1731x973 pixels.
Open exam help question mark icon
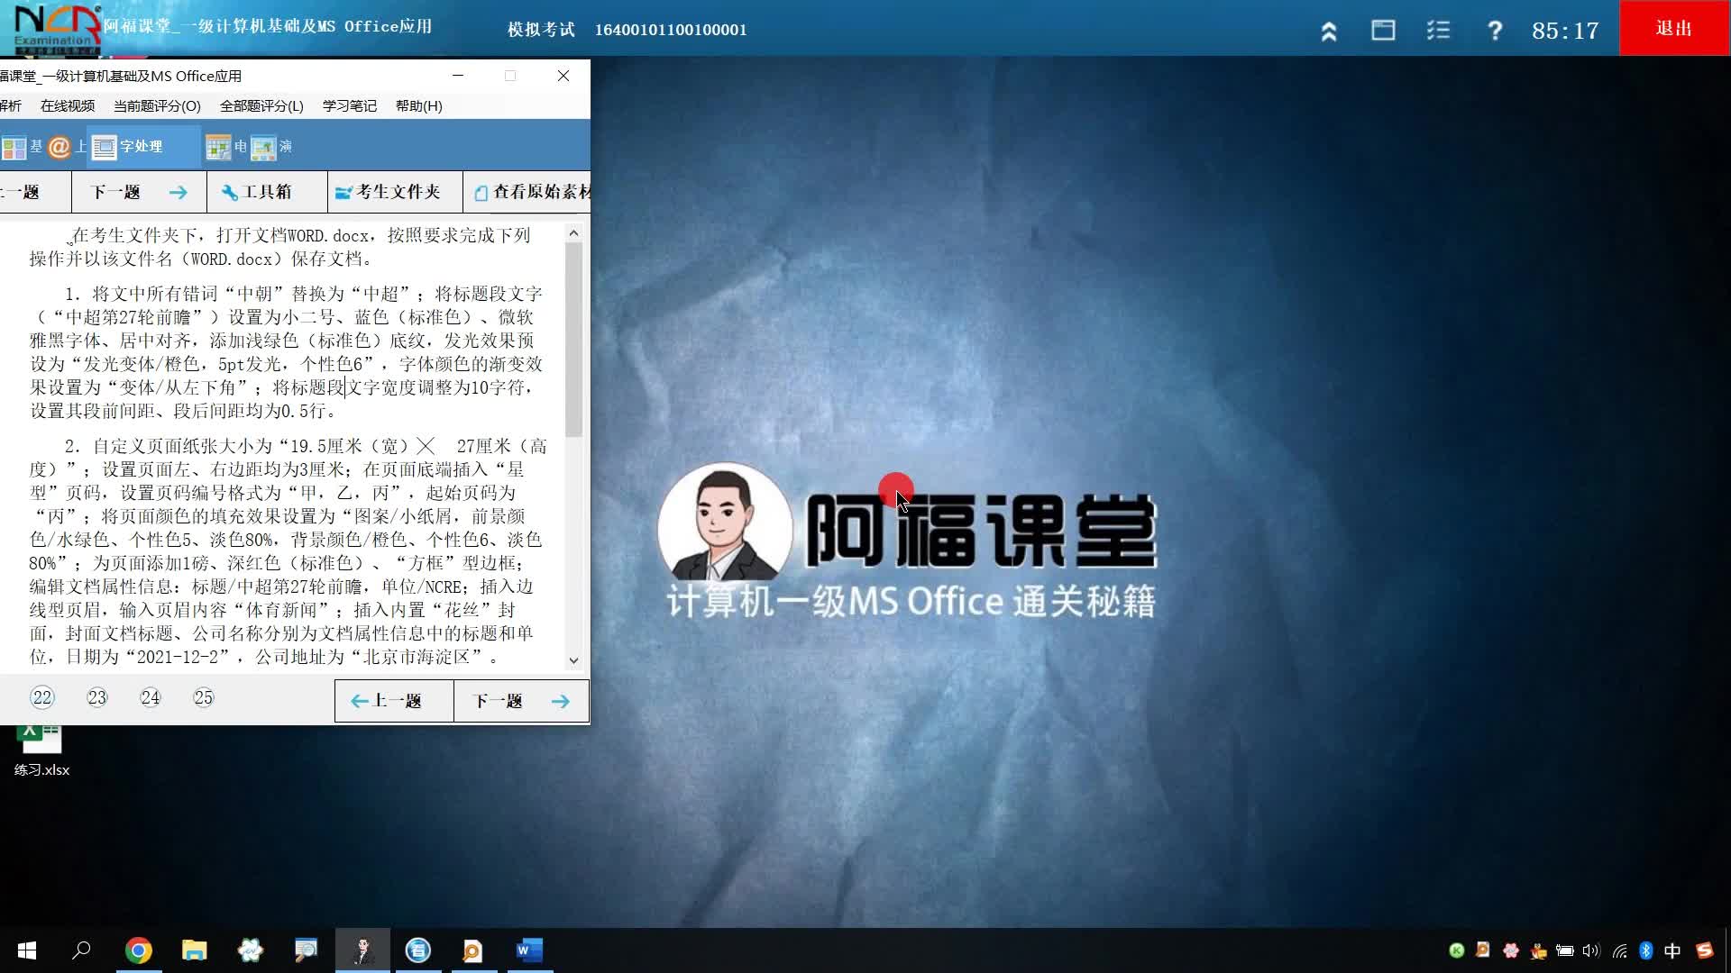[x=1494, y=31]
